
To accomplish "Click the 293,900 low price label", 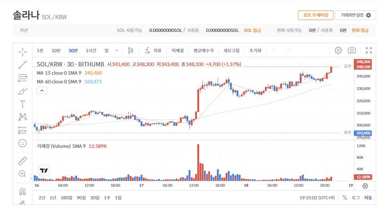I will coord(363,133).
